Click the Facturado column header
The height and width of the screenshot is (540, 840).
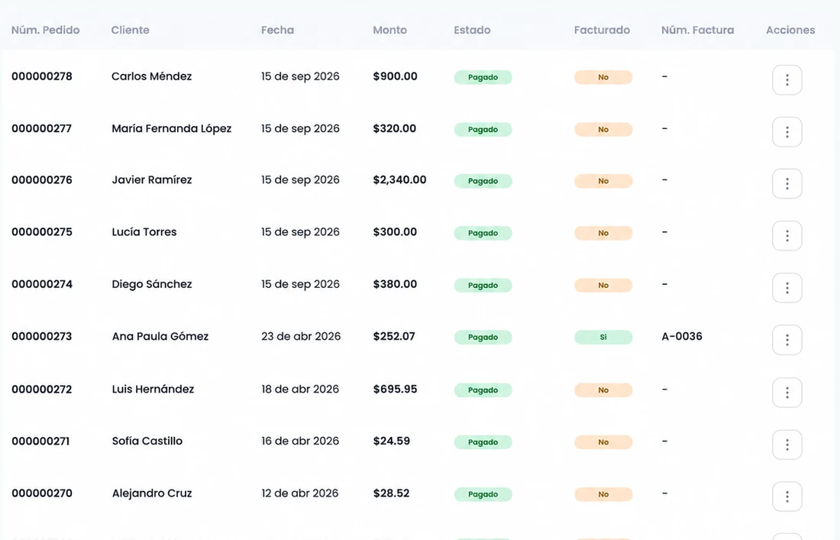602,30
